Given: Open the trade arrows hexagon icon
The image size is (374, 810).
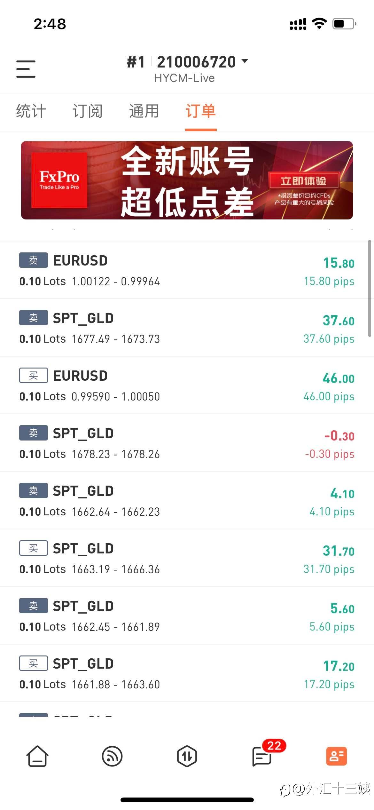Looking at the screenshot, I should coord(187,756).
